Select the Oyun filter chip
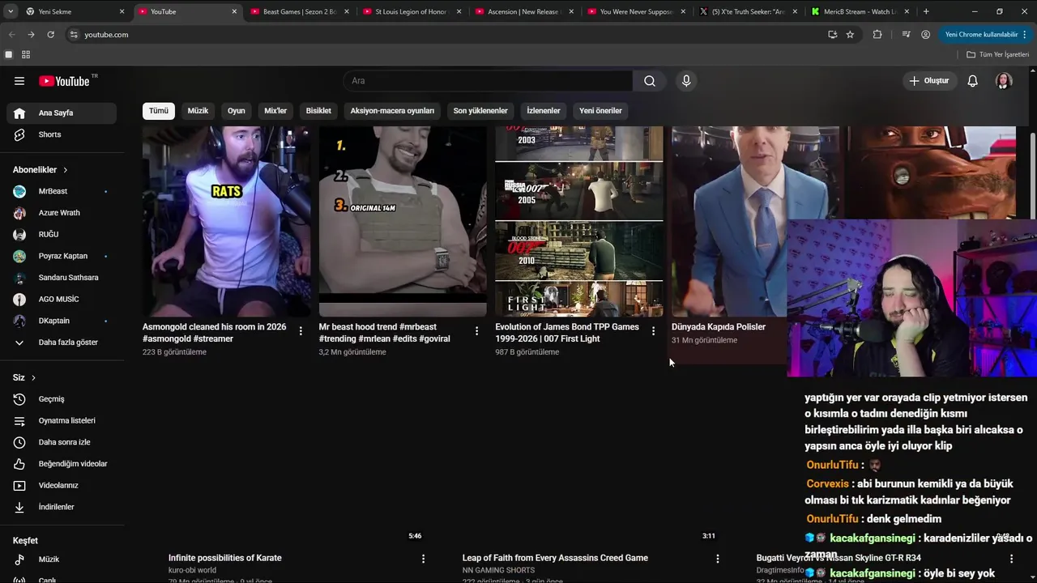 (x=237, y=111)
